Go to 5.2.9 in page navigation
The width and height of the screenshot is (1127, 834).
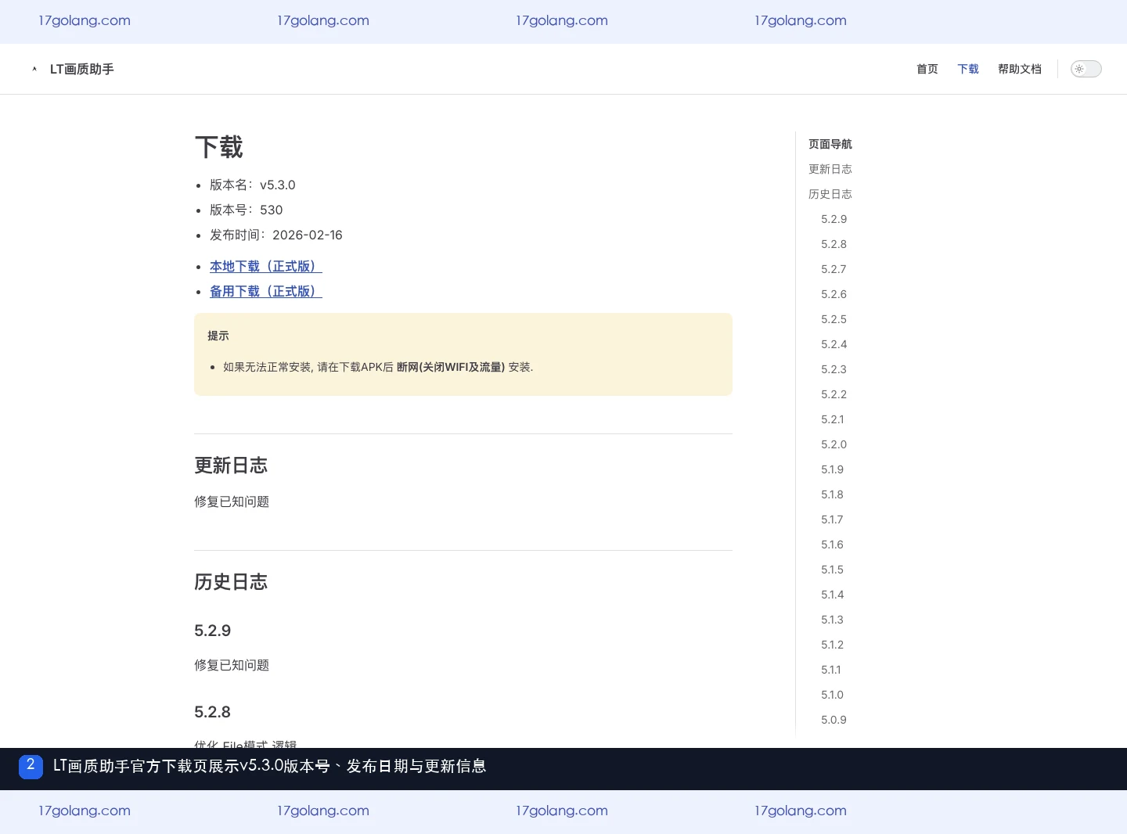pyautogui.click(x=834, y=219)
